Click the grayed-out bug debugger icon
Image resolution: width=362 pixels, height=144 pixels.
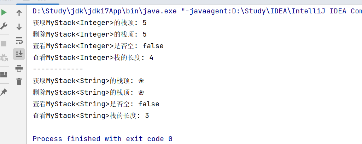[4, 57]
